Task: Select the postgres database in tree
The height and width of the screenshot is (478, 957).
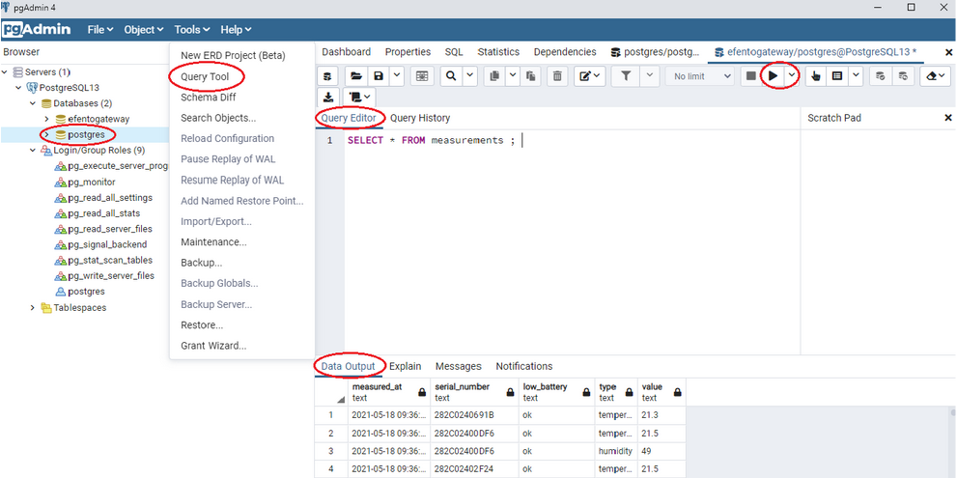Action: (x=86, y=135)
